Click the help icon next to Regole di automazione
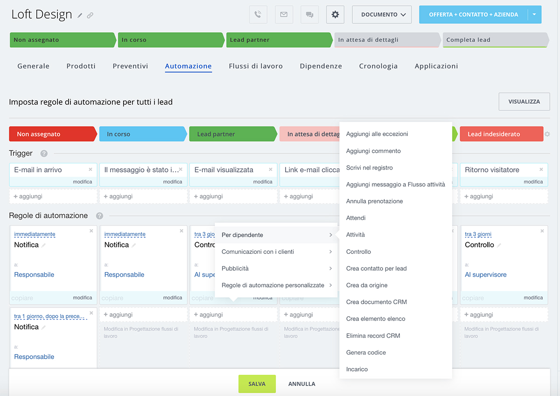The width and height of the screenshot is (560, 396). tap(99, 216)
